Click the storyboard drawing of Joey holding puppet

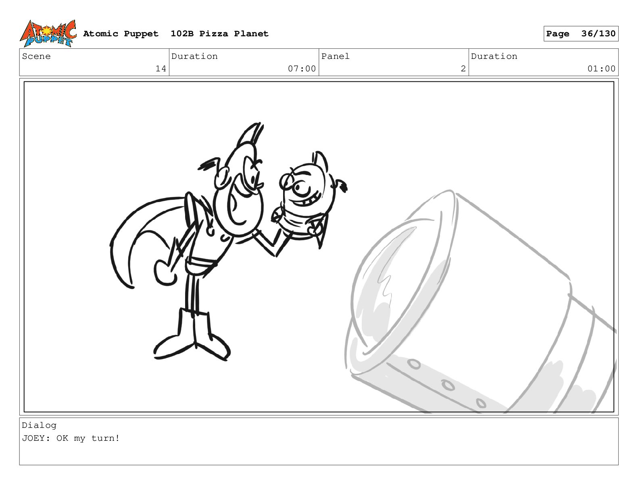click(228, 242)
